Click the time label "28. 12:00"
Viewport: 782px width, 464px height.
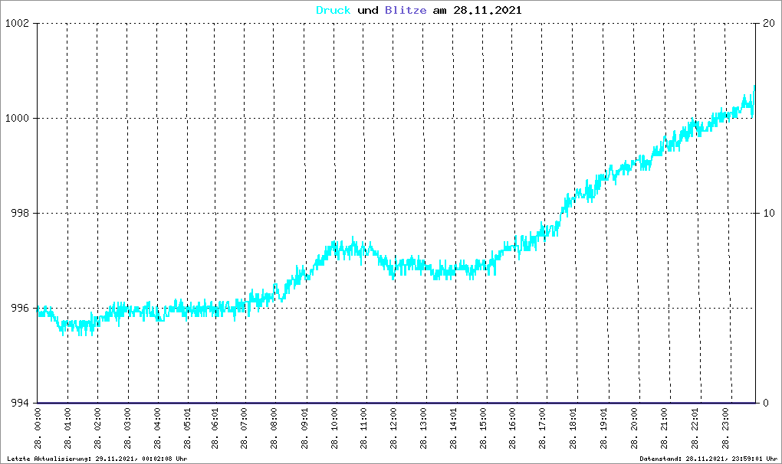(x=393, y=428)
